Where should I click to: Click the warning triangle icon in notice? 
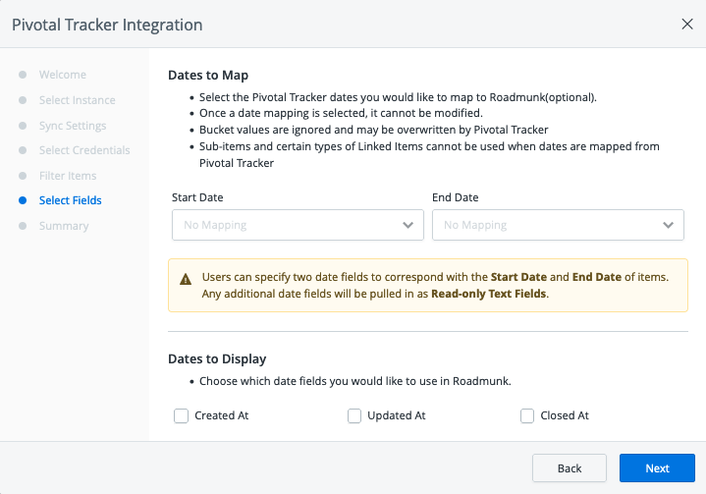click(185, 278)
